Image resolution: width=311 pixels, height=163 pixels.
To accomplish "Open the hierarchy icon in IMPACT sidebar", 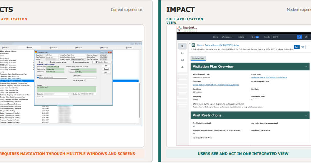I will pyautogui.click(x=182, y=67).
